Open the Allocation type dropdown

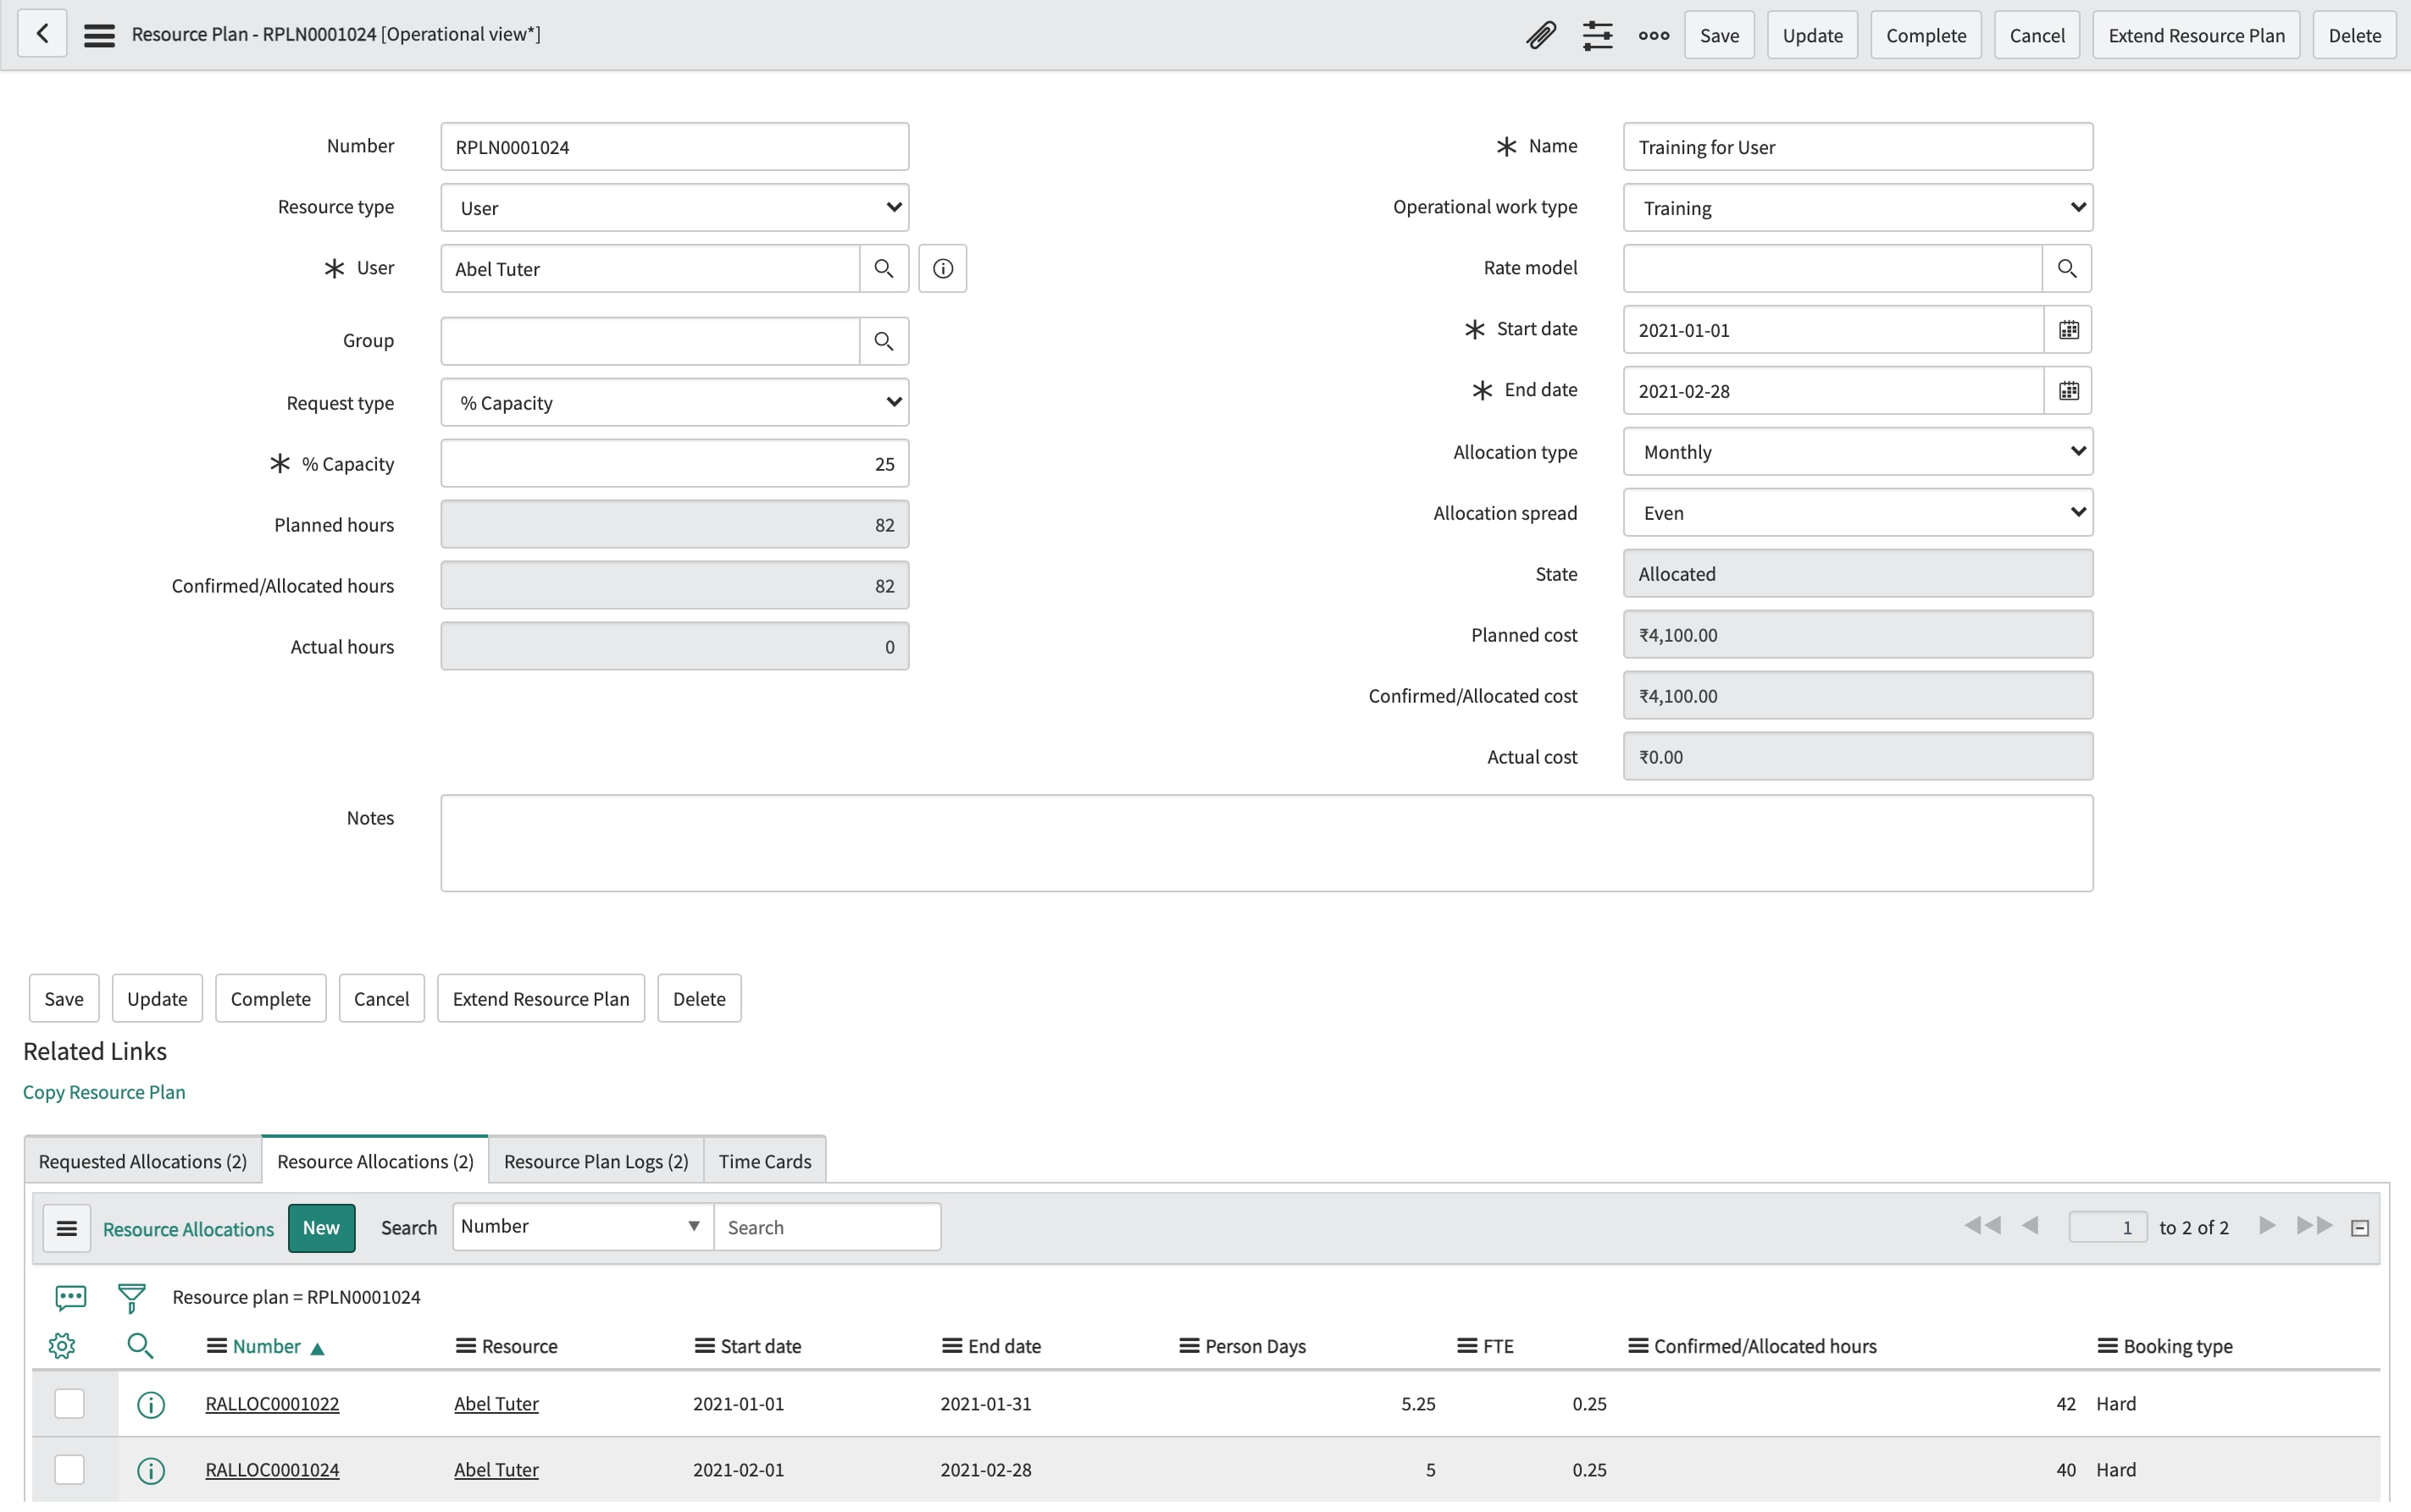pyautogui.click(x=1857, y=451)
